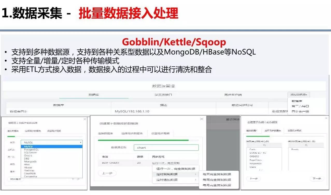Choose 每月完全复制数据 option
The width and height of the screenshot is (331, 195).
[x=217, y=185]
